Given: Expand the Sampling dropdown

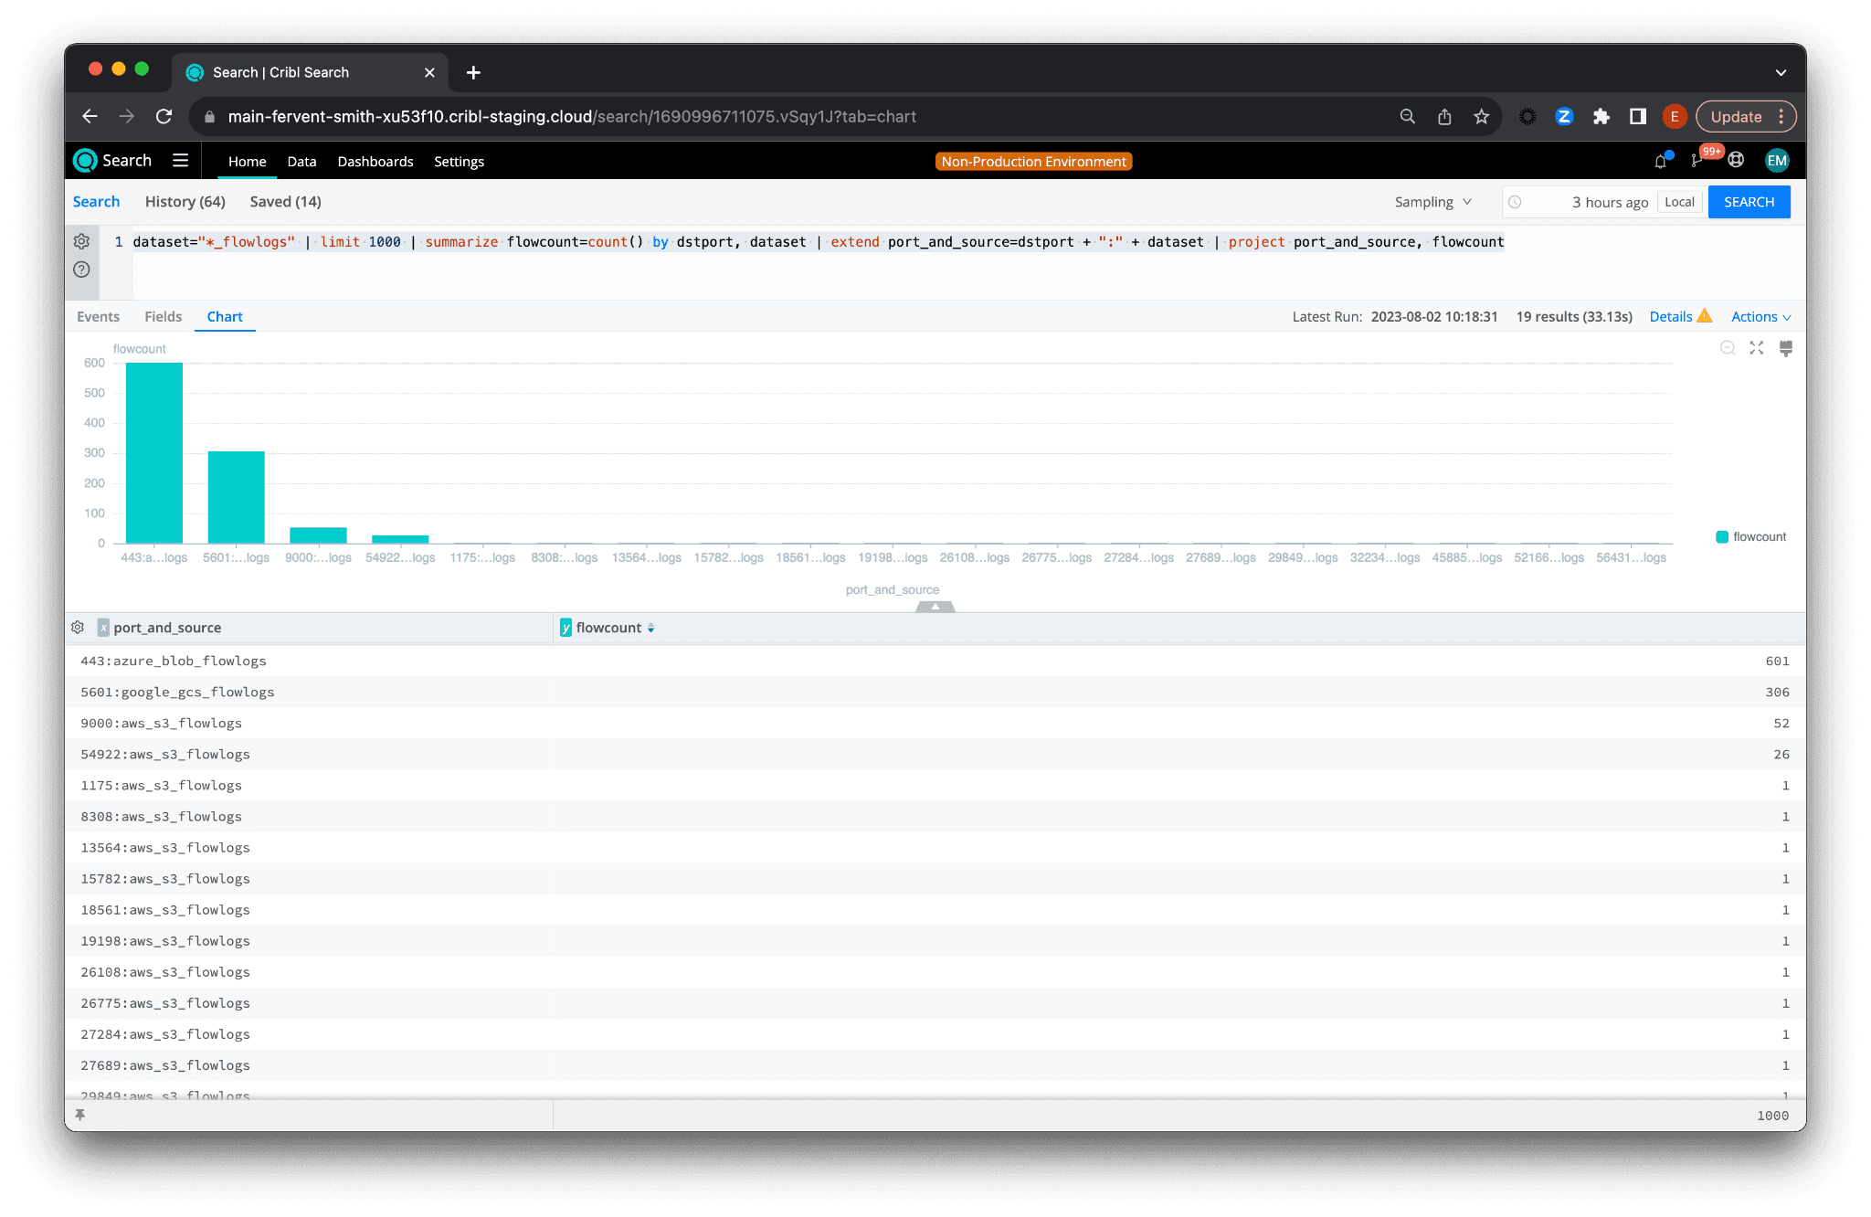Looking at the screenshot, I should [1432, 202].
